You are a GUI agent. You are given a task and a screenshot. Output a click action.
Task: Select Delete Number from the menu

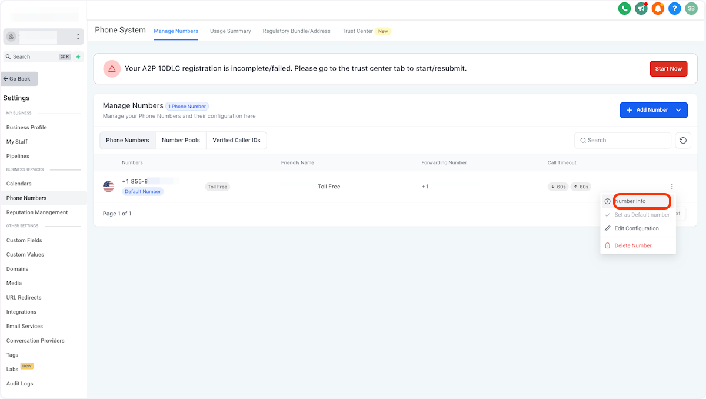pyautogui.click(x=633, y=245)
